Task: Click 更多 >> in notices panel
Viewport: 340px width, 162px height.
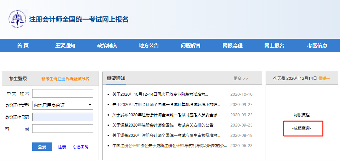Action: click(x=241, y=79)
